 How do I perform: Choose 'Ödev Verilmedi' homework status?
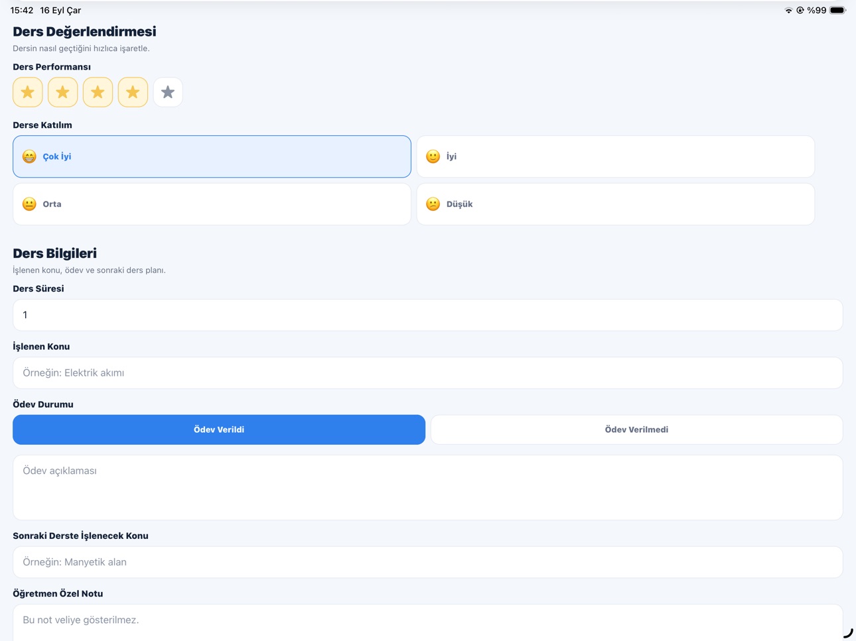point(636,430)
